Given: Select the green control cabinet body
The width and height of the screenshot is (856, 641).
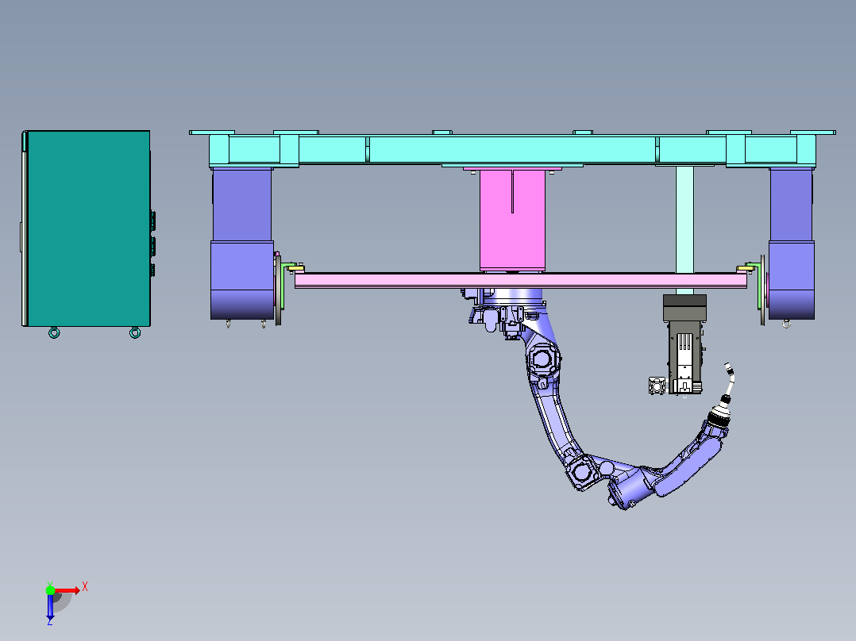Looking at the screenshot, I should point(88,228).
